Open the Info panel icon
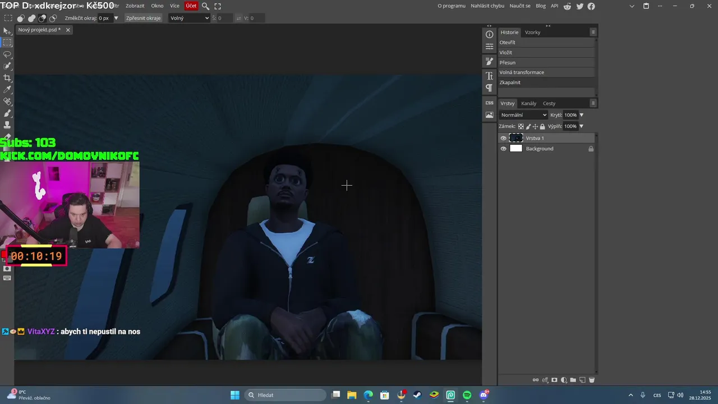The height and width of the screenshot is (404, 718). click(x=489, y=35)
